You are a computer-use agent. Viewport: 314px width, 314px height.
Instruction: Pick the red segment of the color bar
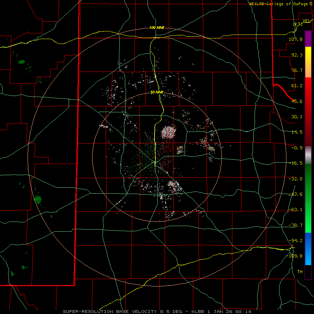pyautogui.click(x=308, y=112)
